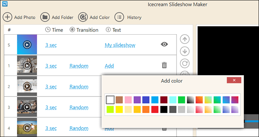
Task: Select the light cyan color swatch
Action: (173, 100)
